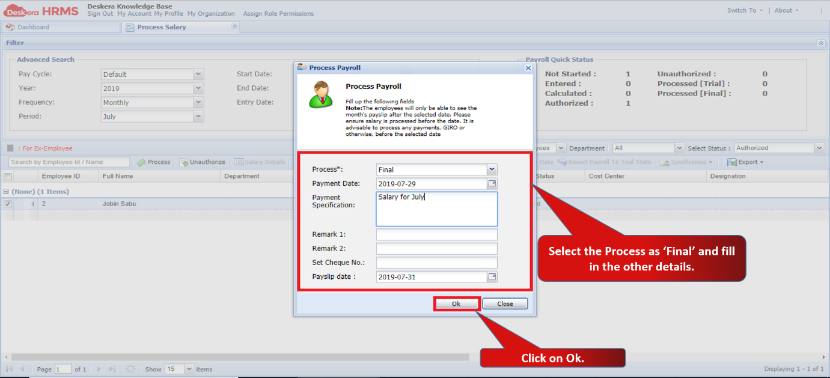This screenshot has height=378, width=830.
Task: Click Ok in Process Payroll dialog
Action: click(x=456, y=304)
